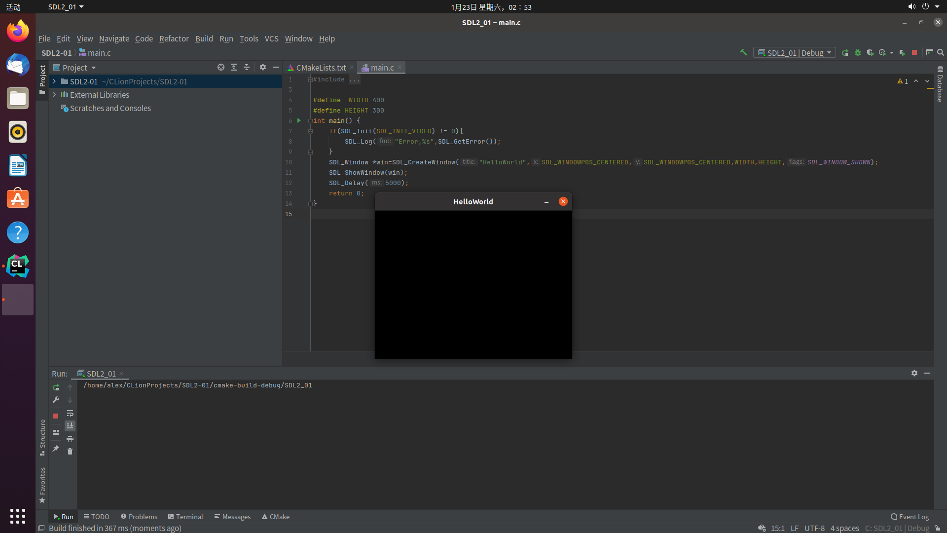Open the Terminal tool window button
The height and width of the screenshot is (533, 947).
pos(185,517)
